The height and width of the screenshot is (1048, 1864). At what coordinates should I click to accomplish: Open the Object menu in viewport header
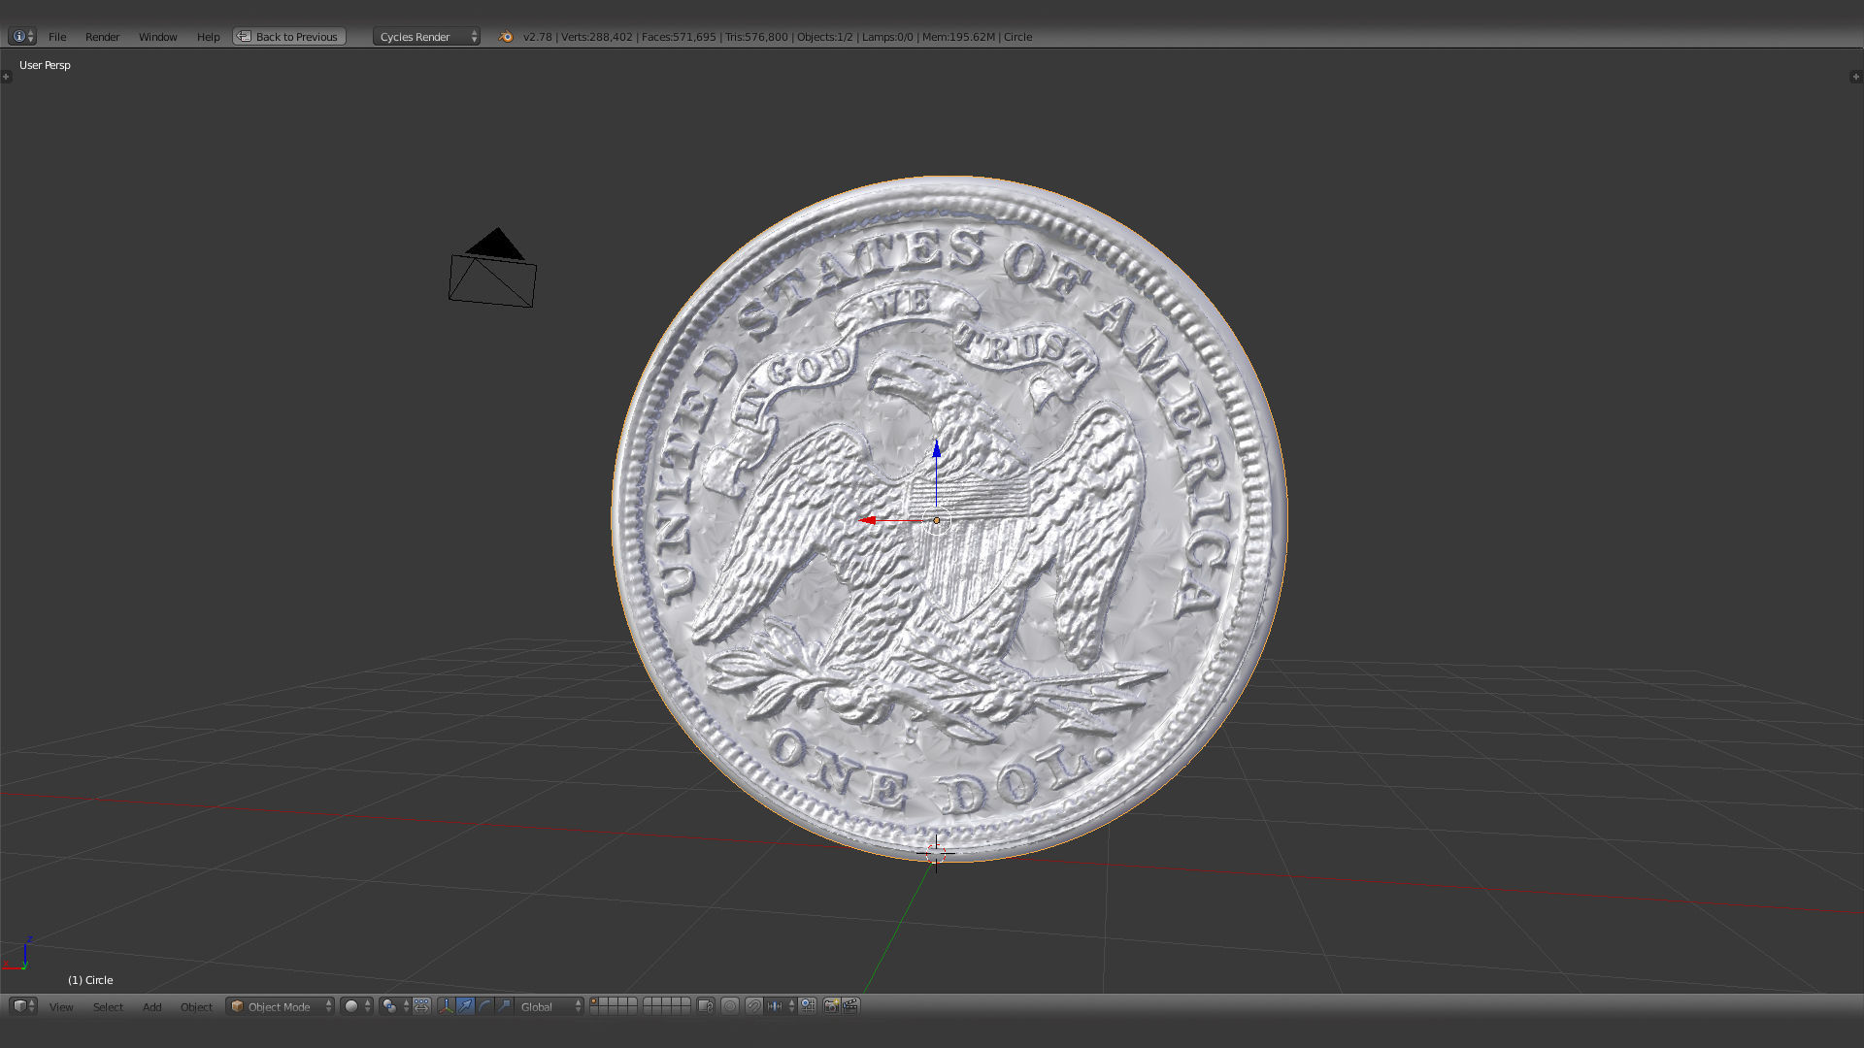[x=196, y=1006]
